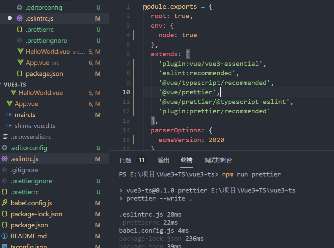
Task: Click 'plugin:vue/vue3-essential' string in editor
Action: 210,64
